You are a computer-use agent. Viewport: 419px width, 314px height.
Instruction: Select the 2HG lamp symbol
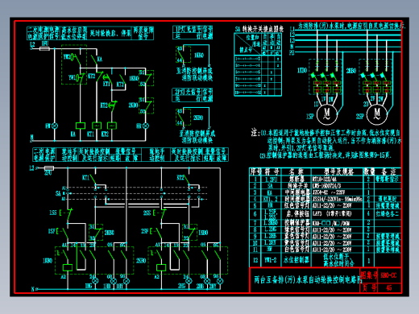click(189, 281)
